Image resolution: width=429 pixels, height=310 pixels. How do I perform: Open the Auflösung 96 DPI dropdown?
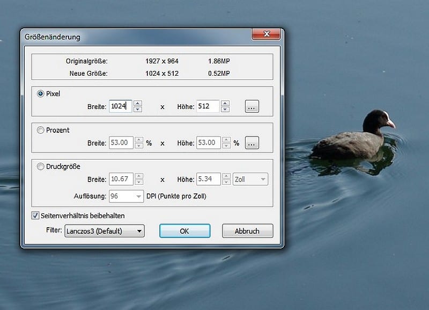coord(126,196)
